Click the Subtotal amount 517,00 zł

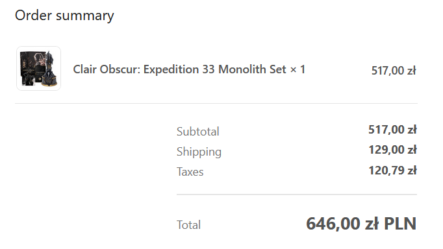point(392,130)
